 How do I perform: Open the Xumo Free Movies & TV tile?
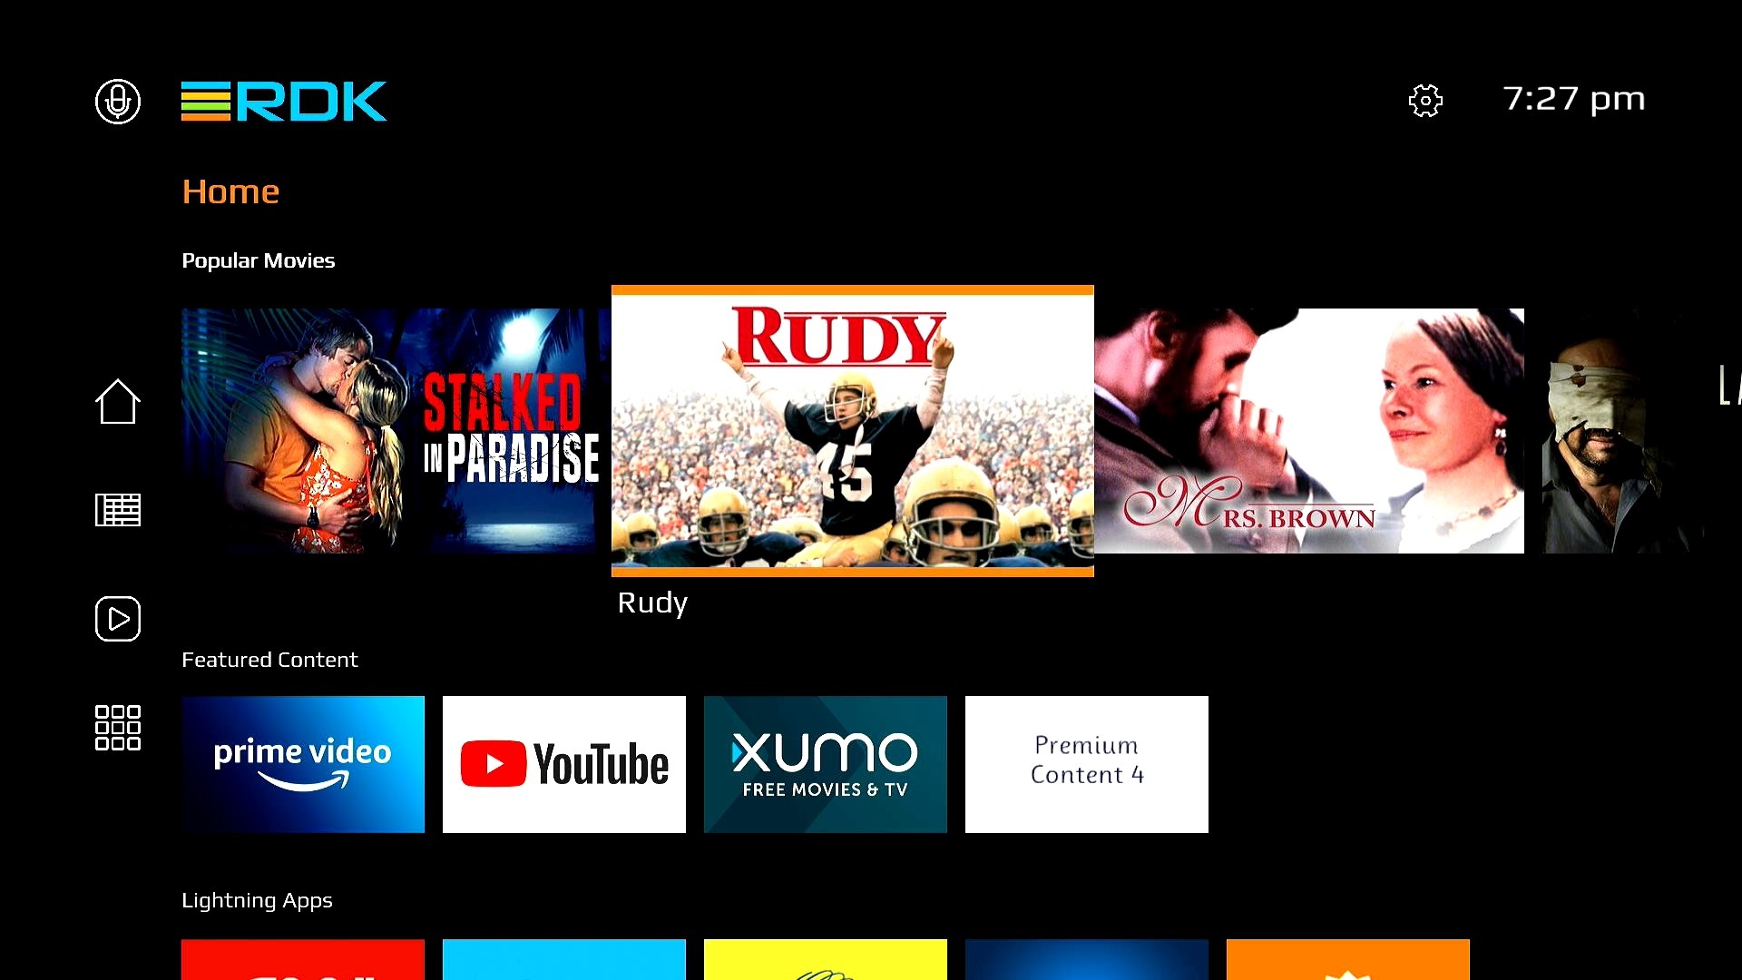[x=826, y=764]
